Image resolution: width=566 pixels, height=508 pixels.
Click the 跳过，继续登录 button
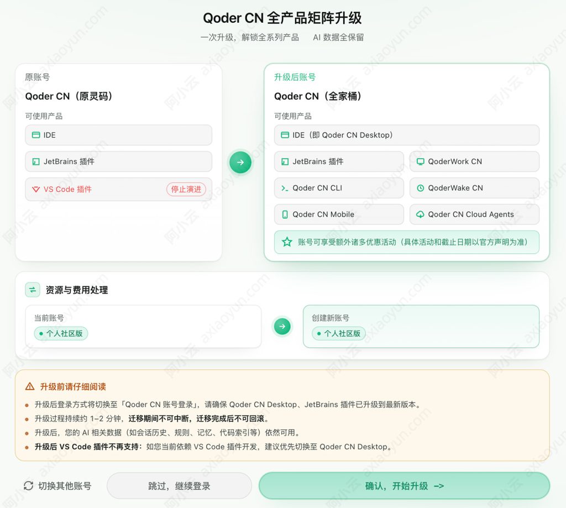pyautogui.click(x=180, y=486)
